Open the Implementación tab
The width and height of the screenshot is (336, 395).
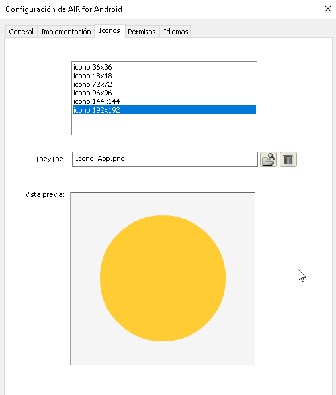[x=66, y=32]
